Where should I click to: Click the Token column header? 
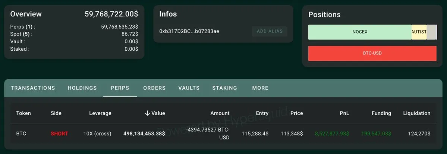pyautogui.click(x=23, y=113)
